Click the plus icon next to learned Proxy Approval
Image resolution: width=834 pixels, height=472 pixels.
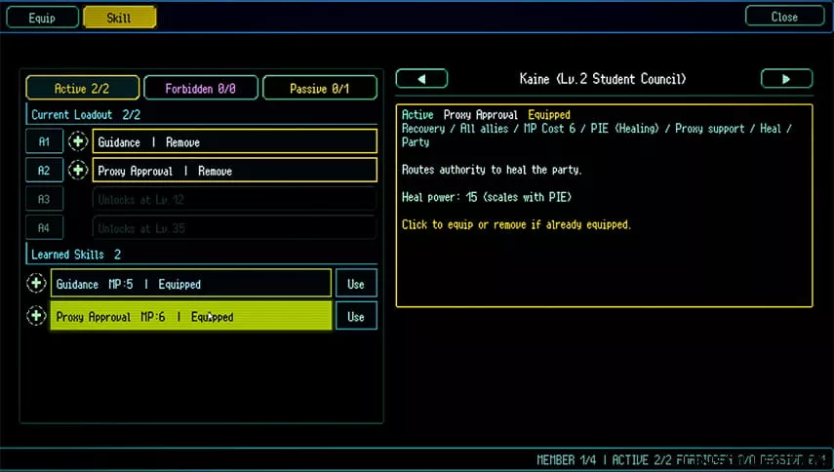36,316
